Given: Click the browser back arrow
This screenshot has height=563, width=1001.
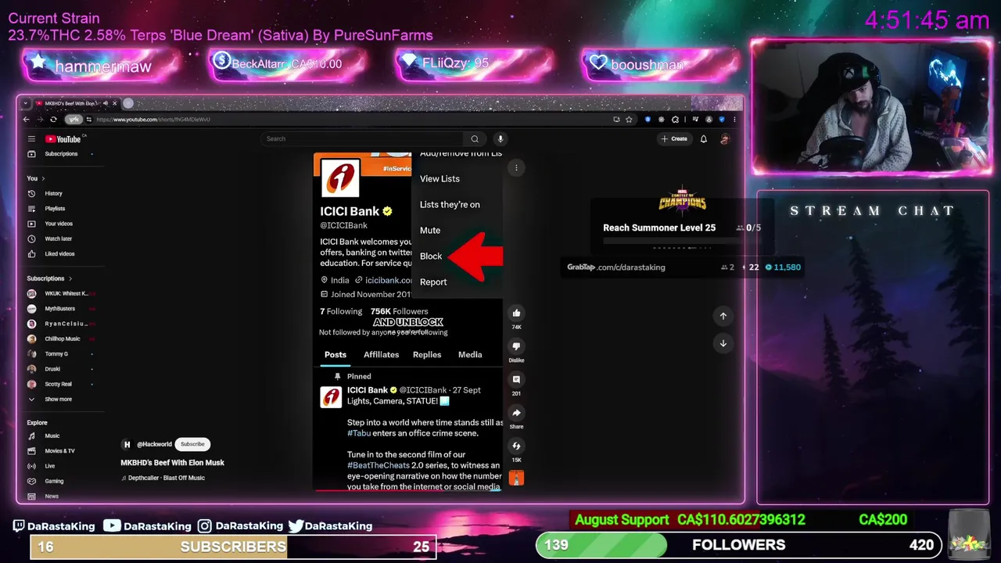Looking at the screenshot, I should (x=26, y=120).
